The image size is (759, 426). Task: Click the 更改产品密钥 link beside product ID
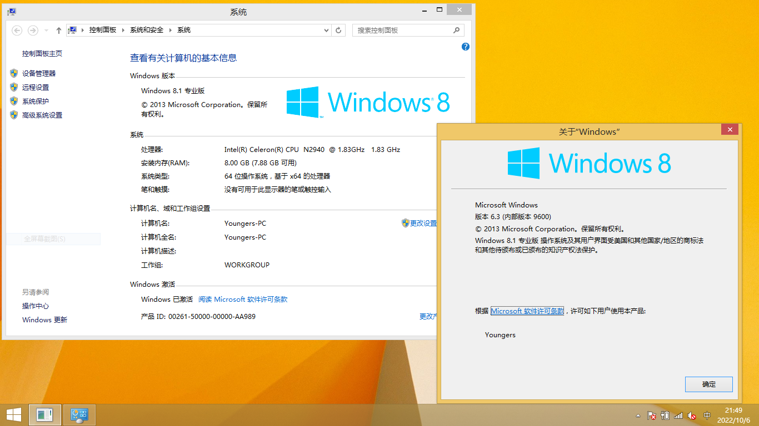(x=428, y=316)
